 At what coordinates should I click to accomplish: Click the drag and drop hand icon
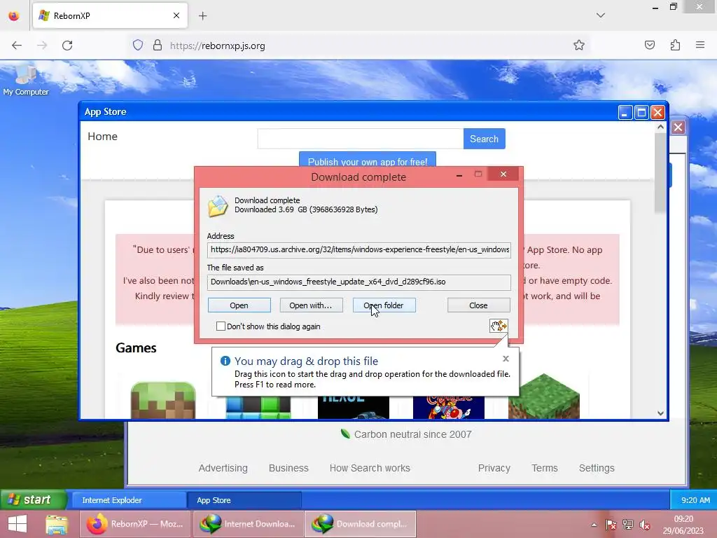(x=499, y=326)
